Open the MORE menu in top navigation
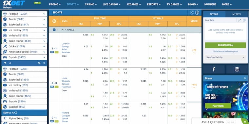This screenshot has width=249, height=124. pos(227,5)
